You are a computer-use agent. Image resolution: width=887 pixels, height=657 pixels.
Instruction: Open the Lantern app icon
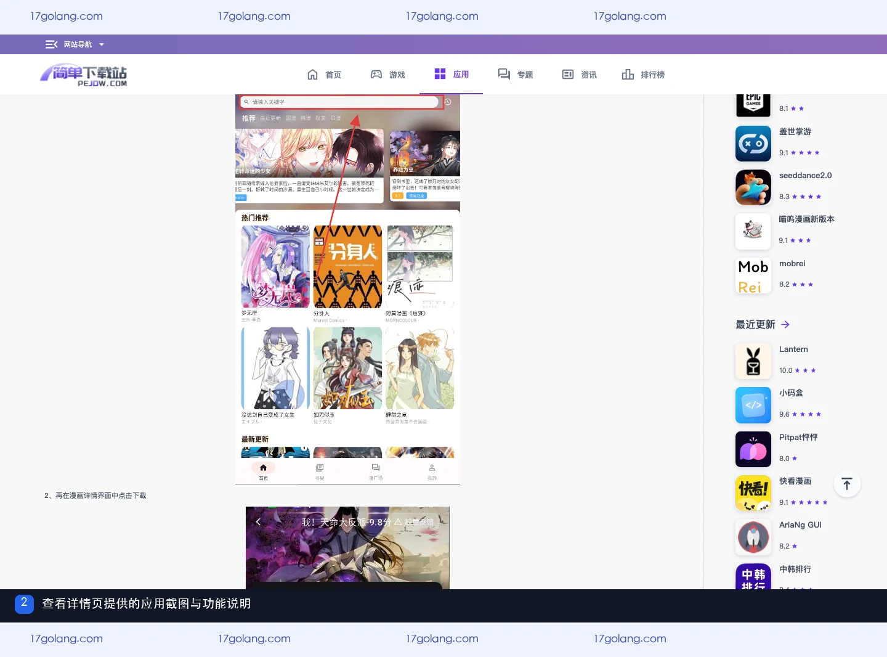[x=753, y=361]
